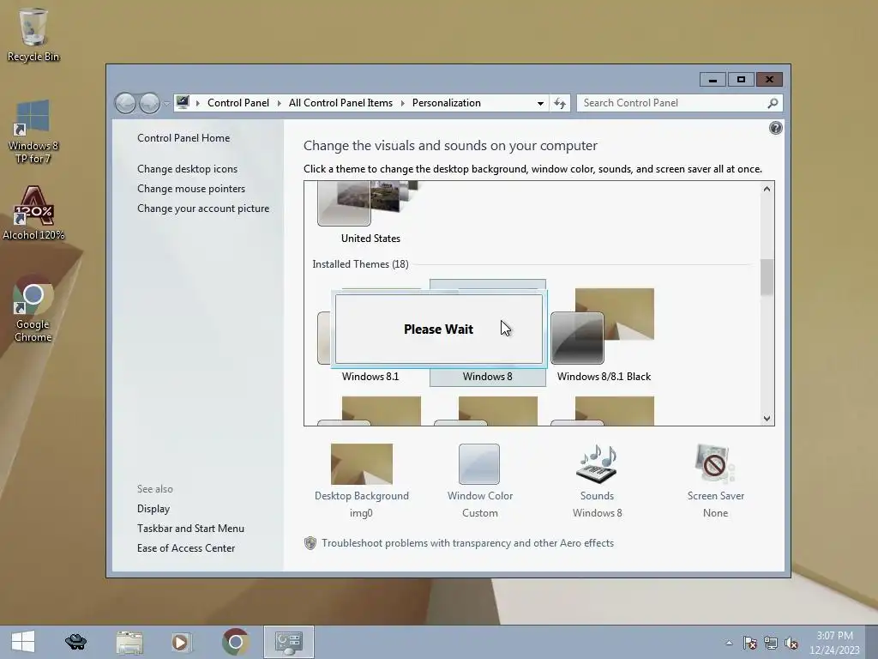This screenshot has width=878, height=659.
Task: Open Window Color Custom swatch
Action: click(x=479, y=480)
